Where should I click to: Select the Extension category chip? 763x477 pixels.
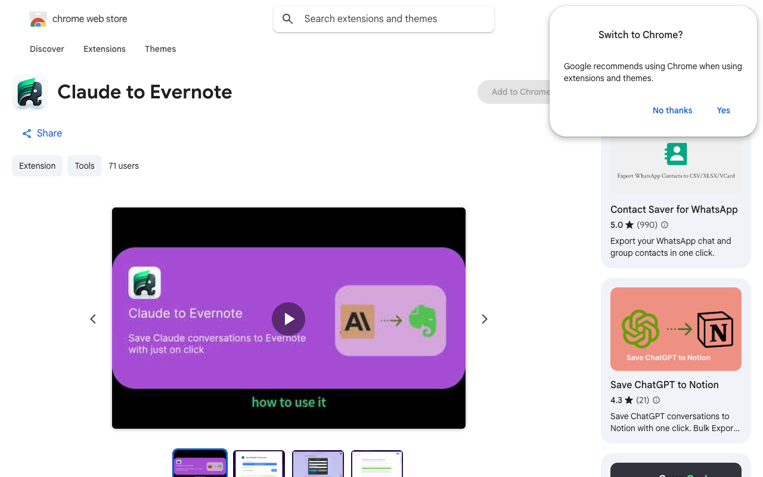point(37,166)
